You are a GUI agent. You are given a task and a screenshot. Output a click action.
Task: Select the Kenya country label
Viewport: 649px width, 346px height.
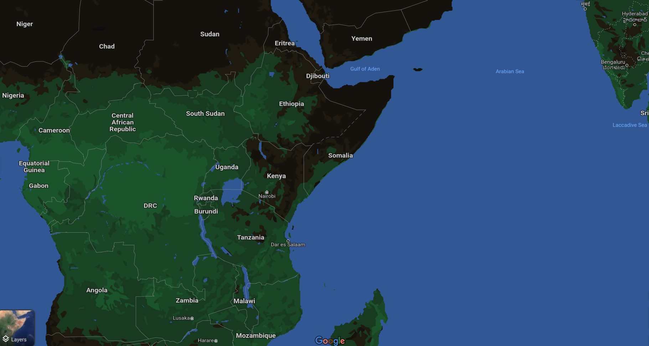pos(277,176)
